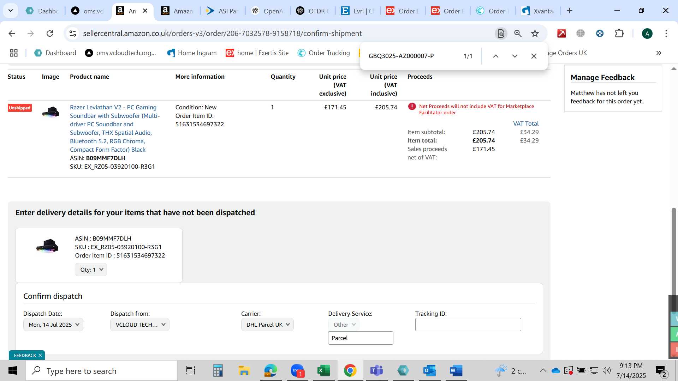
Task: Open the tab search dropdown arrow
Action: 11,11
